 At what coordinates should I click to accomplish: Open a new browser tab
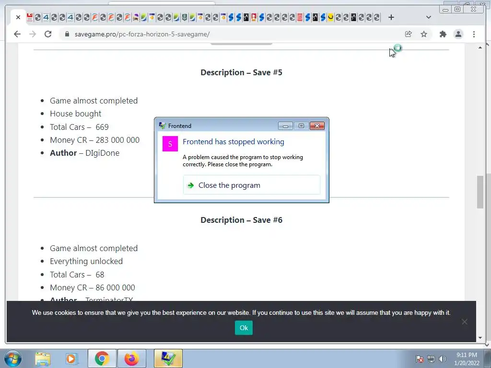[391, 18]
